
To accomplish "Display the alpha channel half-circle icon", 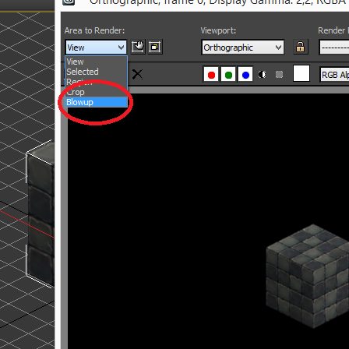I will pyautogui.click(x=263, y=75).
